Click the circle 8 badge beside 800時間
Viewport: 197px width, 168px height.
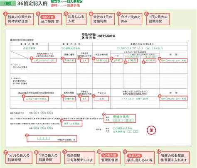pyautogui.click(x=143, y=62)
